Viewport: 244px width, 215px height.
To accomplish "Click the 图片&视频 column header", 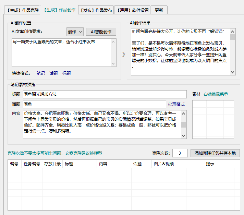I will pos(169,164).
